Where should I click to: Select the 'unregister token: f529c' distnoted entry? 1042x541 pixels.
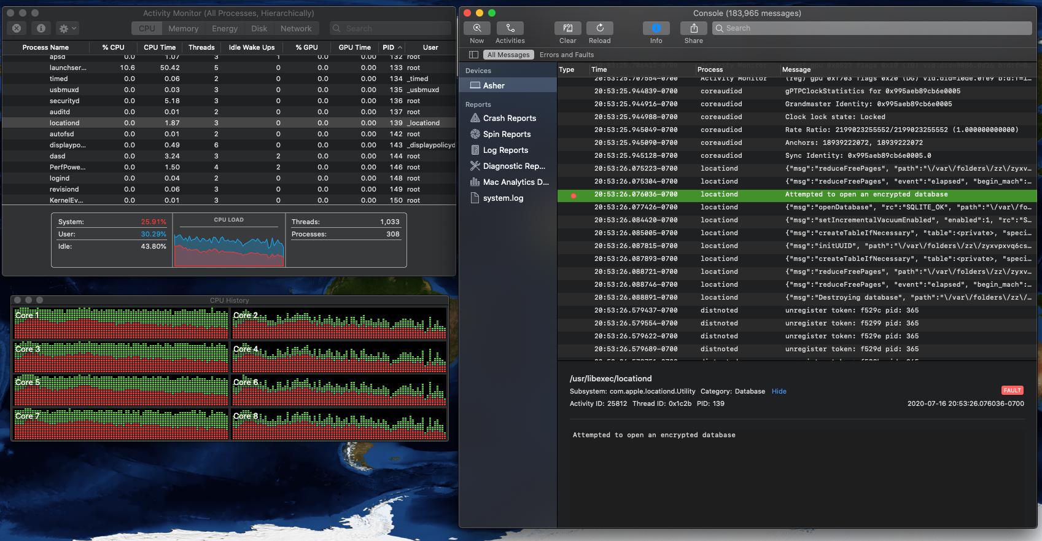click(797, 310)
